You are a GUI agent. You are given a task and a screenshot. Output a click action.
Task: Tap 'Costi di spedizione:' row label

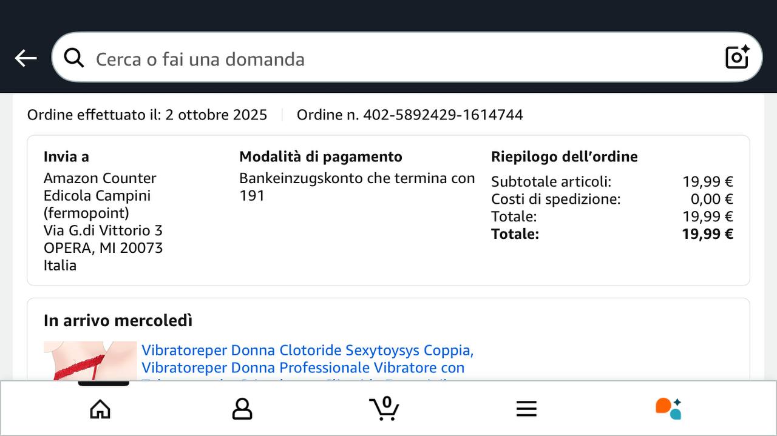click(x=556, y=199)
